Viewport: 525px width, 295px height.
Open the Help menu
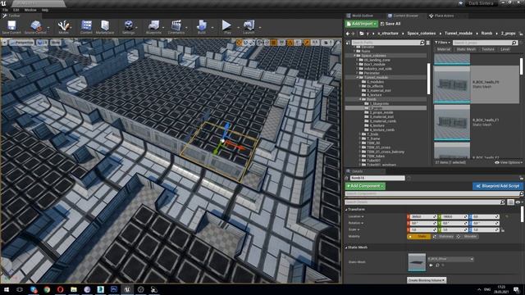tap(45, 10)
